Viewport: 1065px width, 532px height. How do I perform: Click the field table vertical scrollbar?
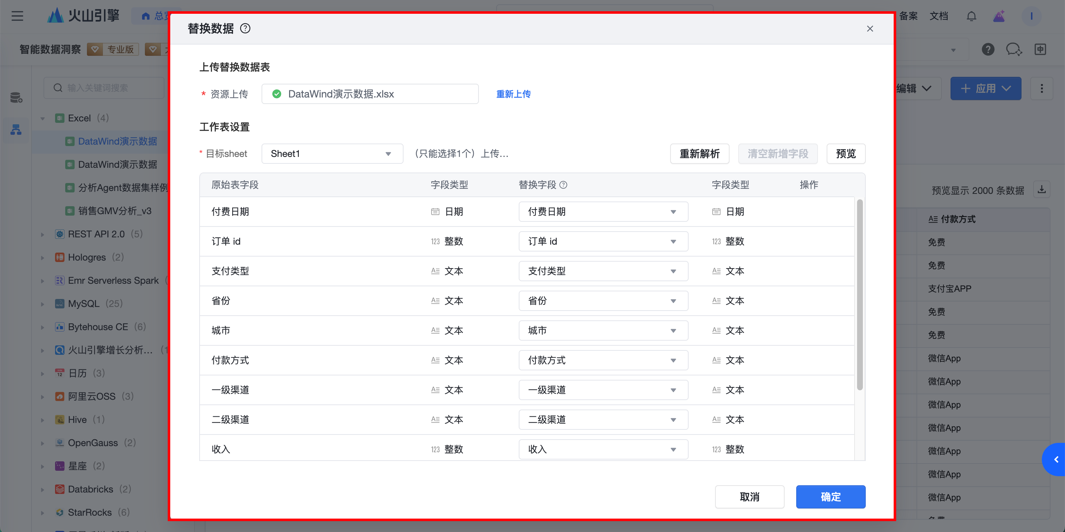click(860, 295)
